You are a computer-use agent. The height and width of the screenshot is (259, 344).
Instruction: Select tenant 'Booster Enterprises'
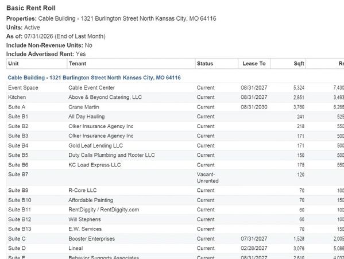(91, 238)
